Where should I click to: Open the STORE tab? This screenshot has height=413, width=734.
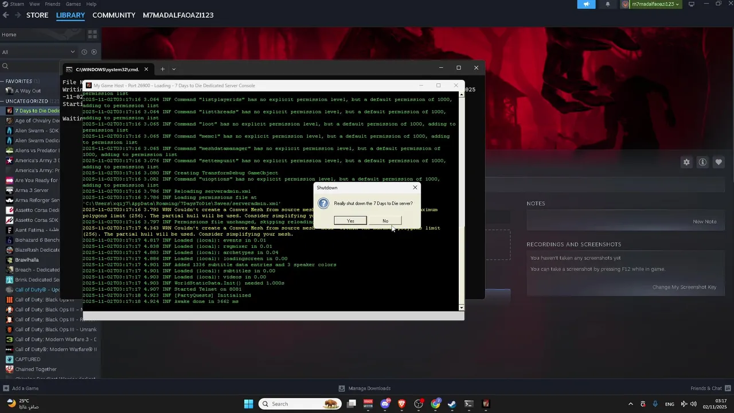tap(37, 15)
